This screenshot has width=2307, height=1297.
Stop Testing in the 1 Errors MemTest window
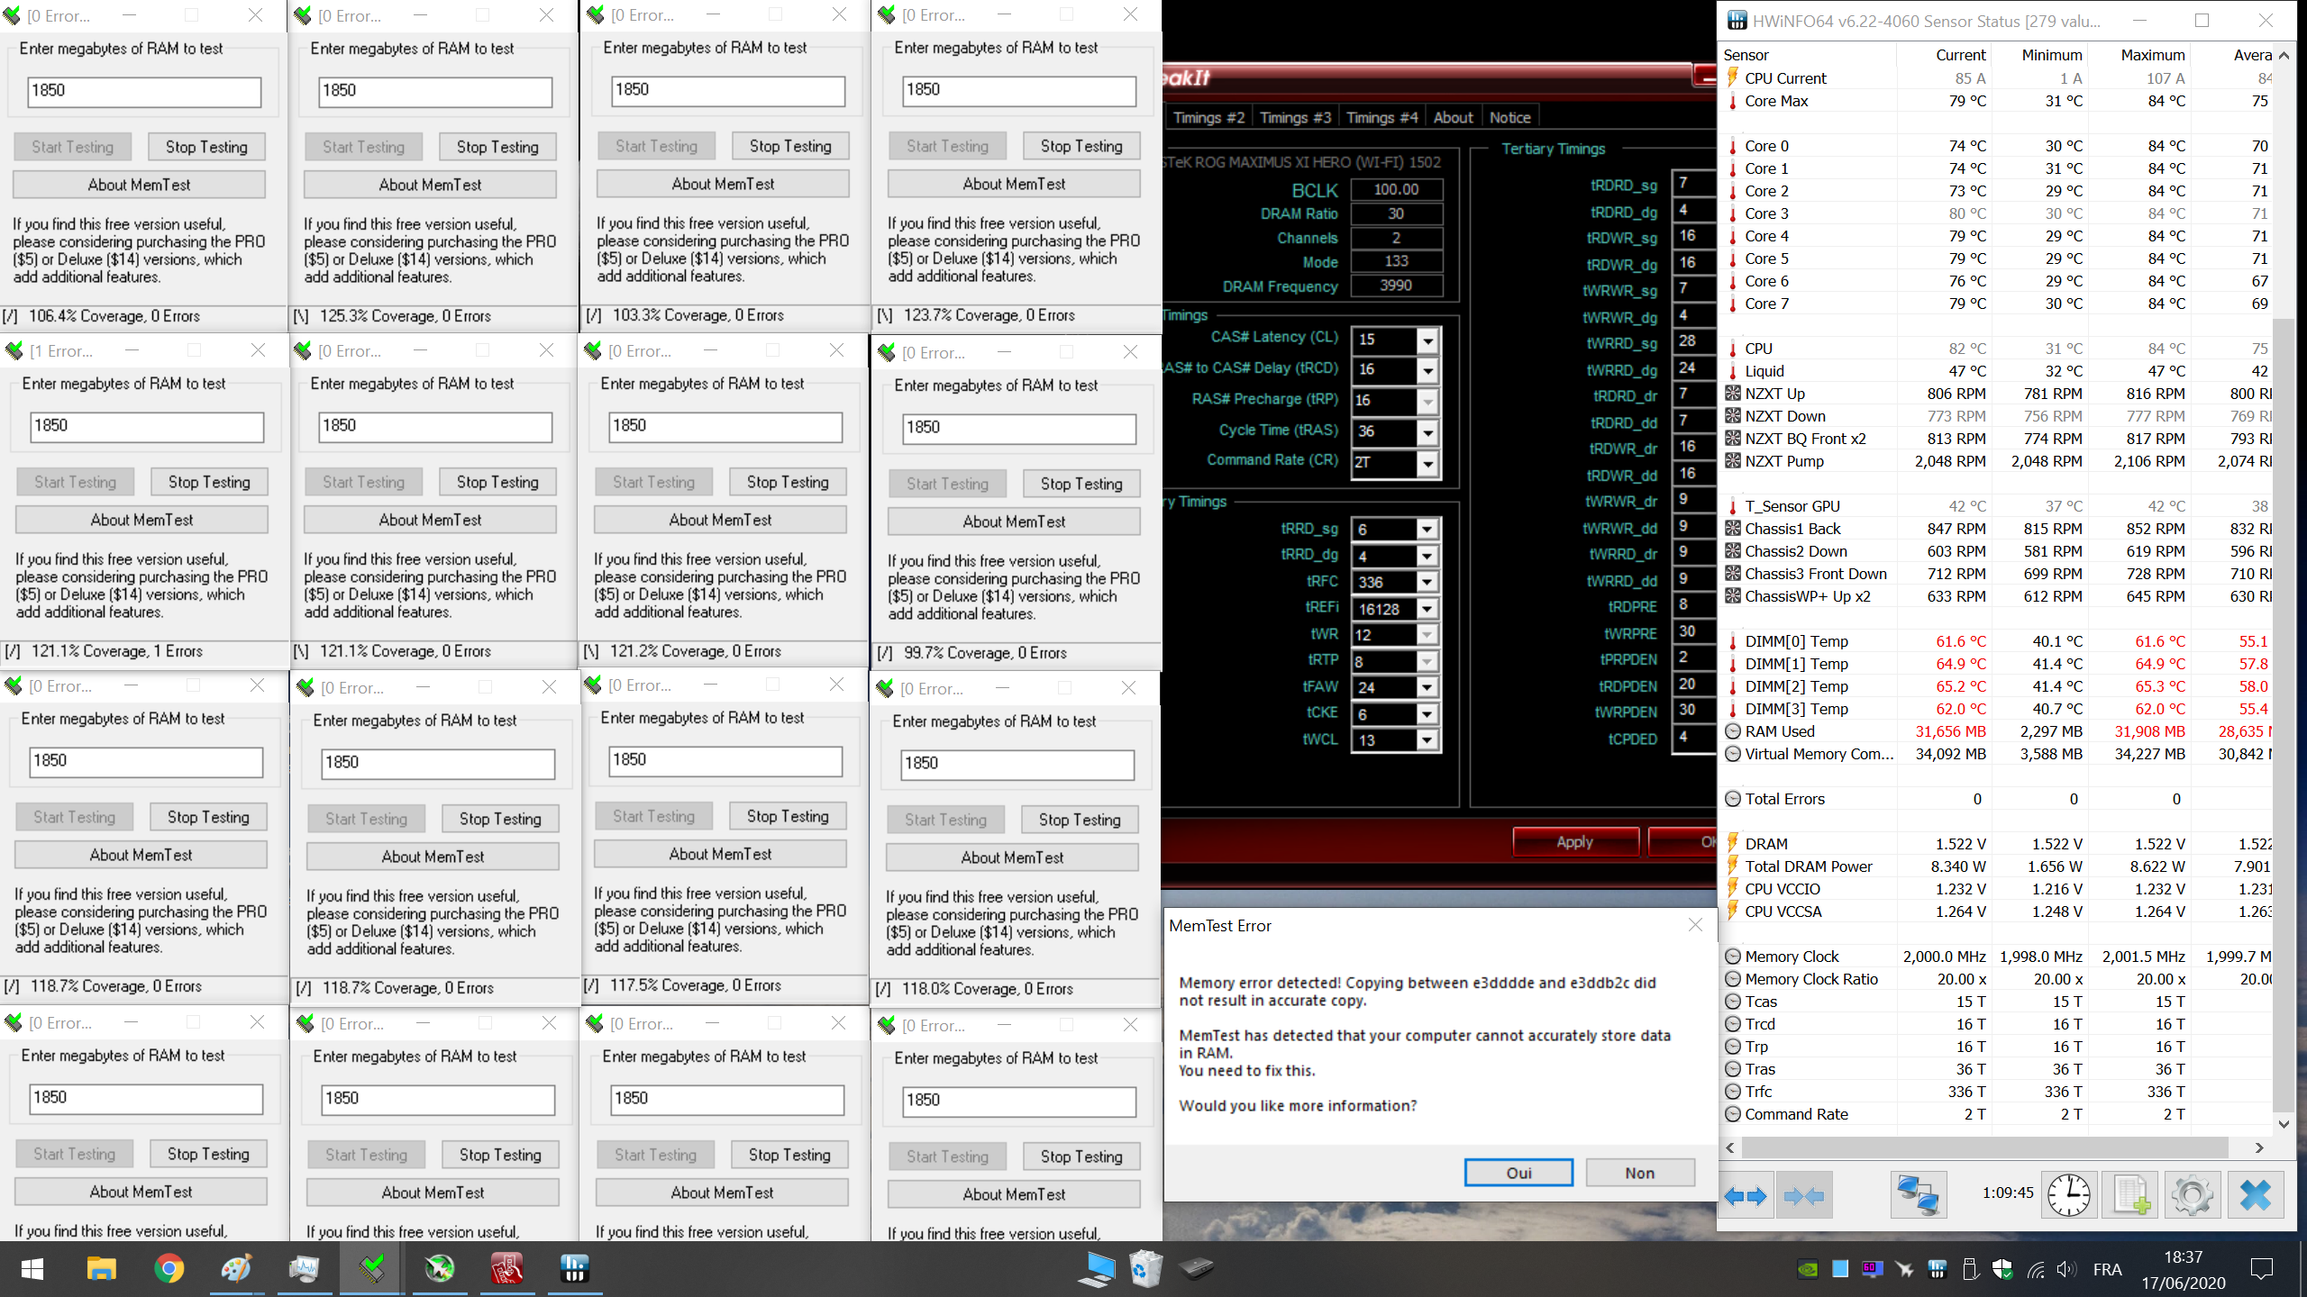pyautogui.click(x=209, y=482)
